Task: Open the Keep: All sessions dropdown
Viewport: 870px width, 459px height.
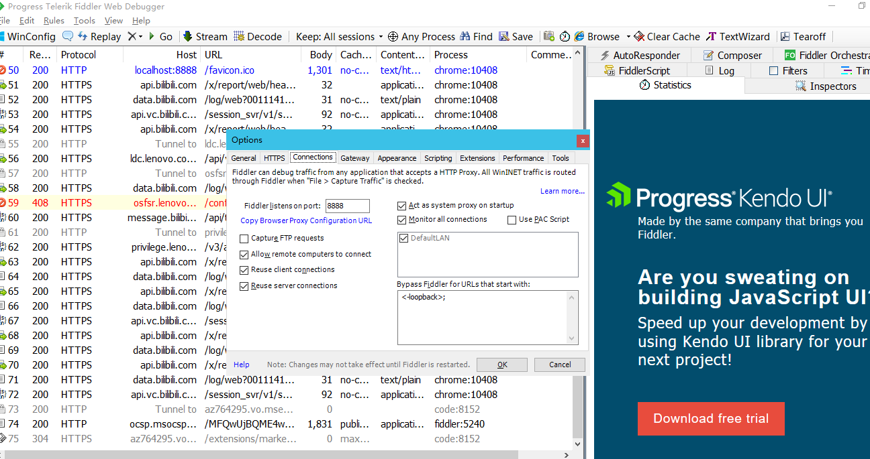Action: [339, 37]
